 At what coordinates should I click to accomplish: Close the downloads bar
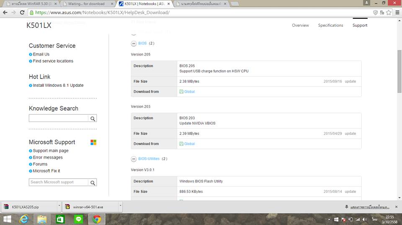397,207
